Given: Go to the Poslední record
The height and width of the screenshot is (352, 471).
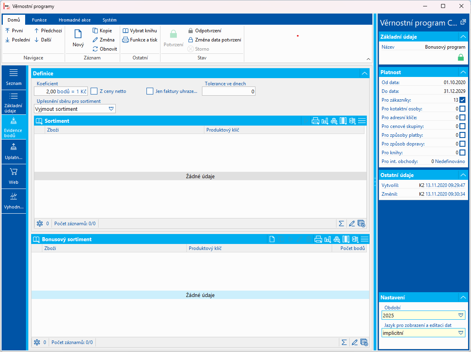Looking at the screenshot, I should (18, 39).
